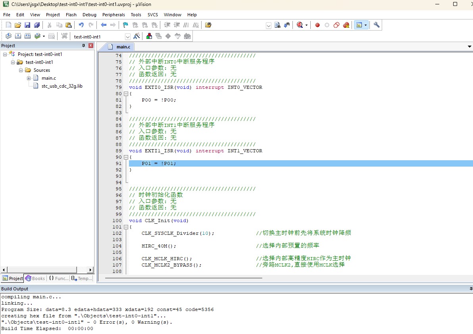
Task: Open the Peripherals menu
Action: 113,15
